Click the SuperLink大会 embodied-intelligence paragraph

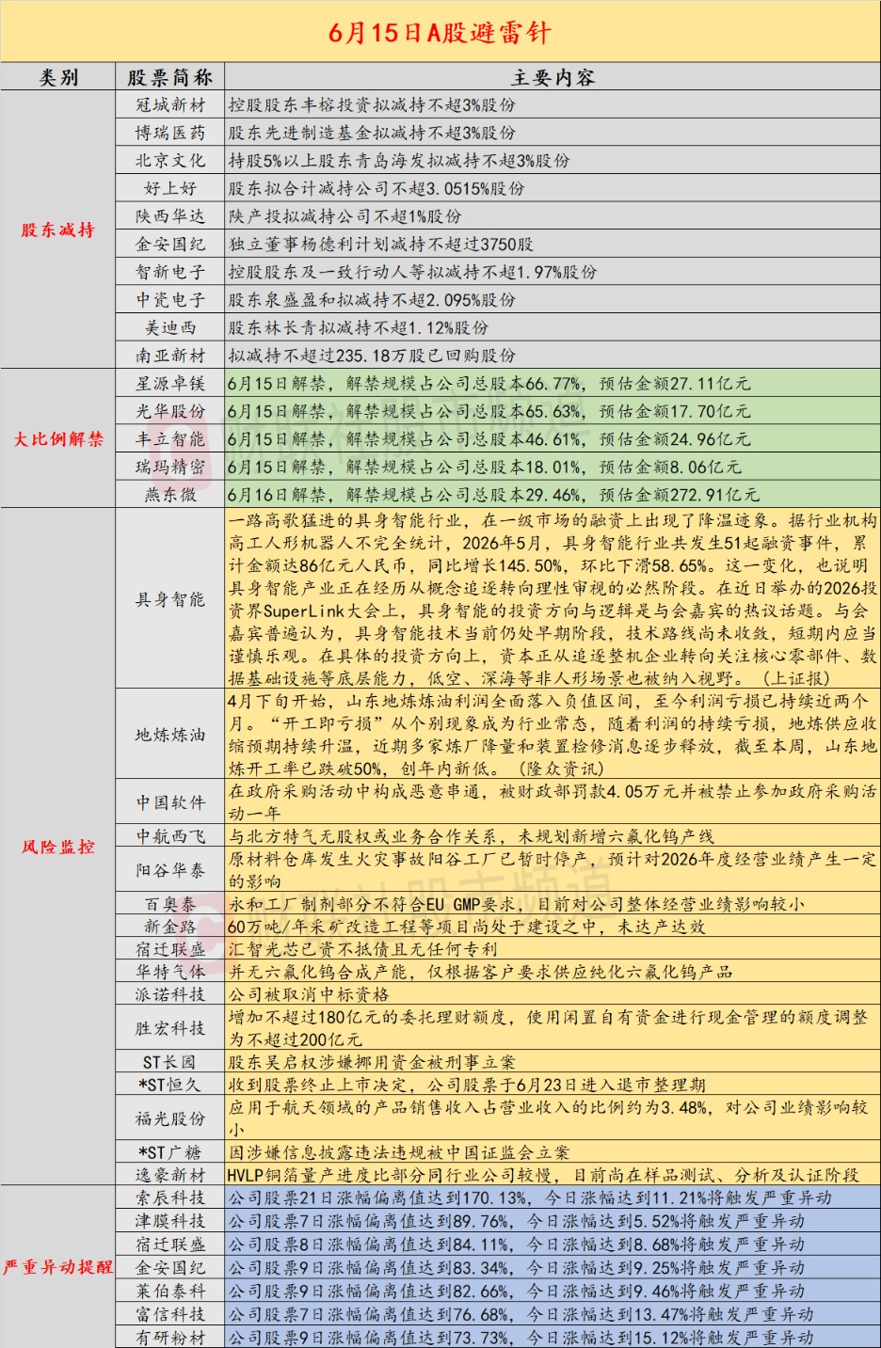click(553, 598)
